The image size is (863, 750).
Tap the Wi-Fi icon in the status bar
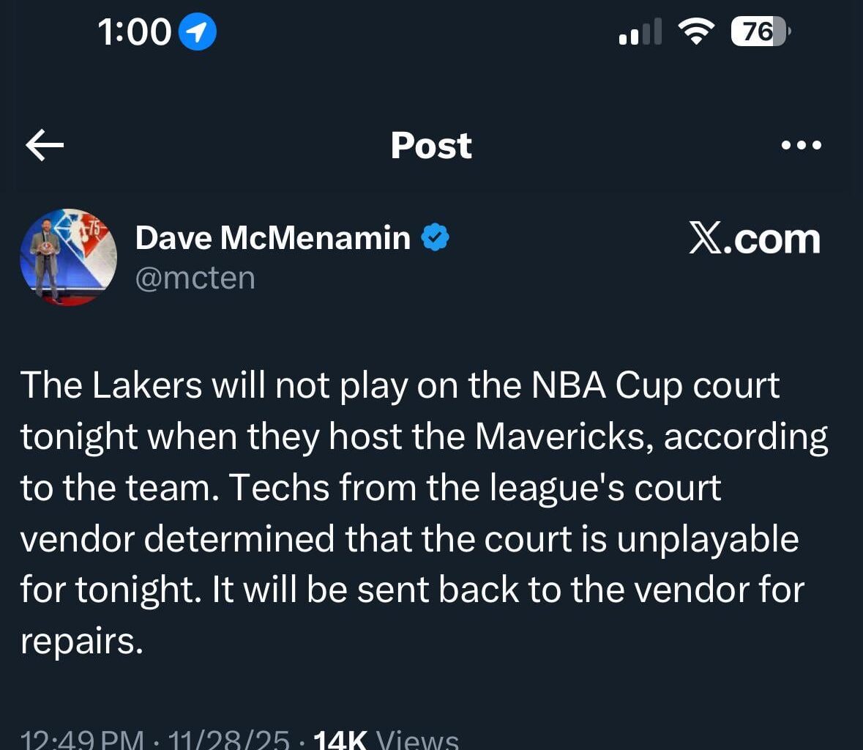[x=696, y=31]
